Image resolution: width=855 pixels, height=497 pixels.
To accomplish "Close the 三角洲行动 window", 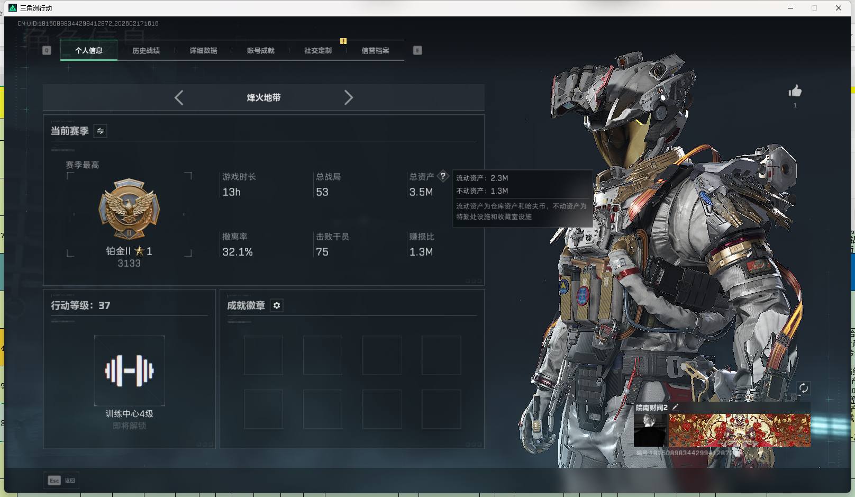I will click(839, 8).
